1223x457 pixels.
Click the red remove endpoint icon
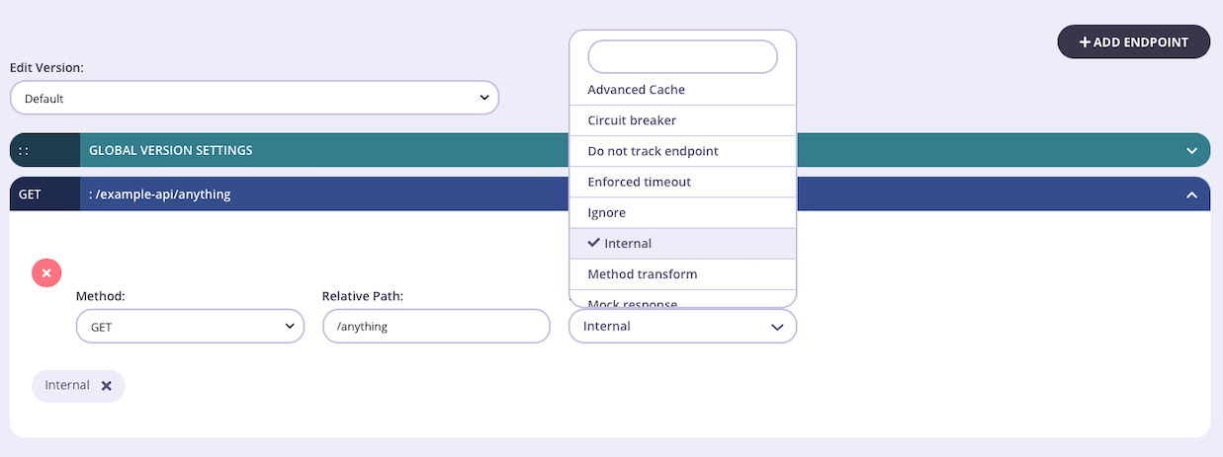pos(46,272)
